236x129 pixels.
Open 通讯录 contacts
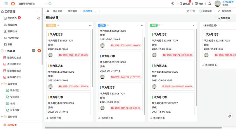[x=185, y=4]
